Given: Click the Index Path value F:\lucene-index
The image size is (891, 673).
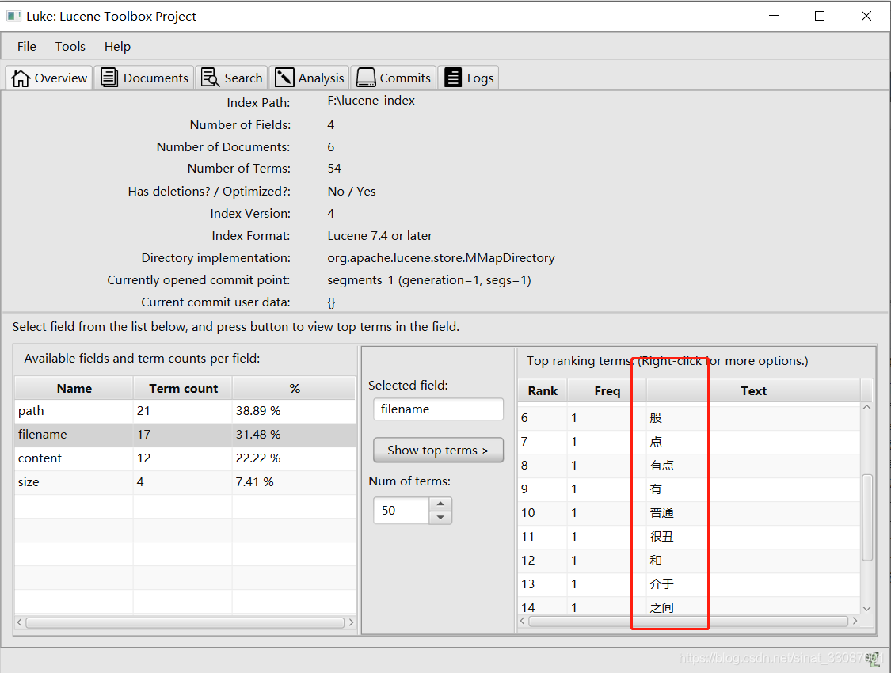Looking at the screenshot, I should click(371, 101).
